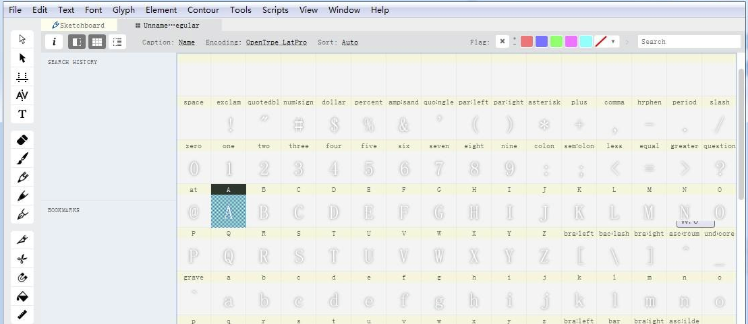Click the SEARCH HISTORY heading

(73, 62)
